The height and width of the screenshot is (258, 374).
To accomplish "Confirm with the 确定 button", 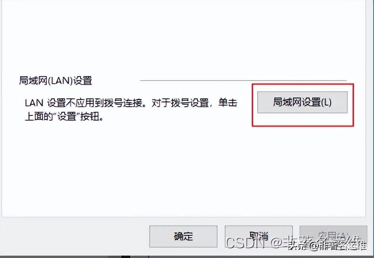I will [x=183, y=236].
